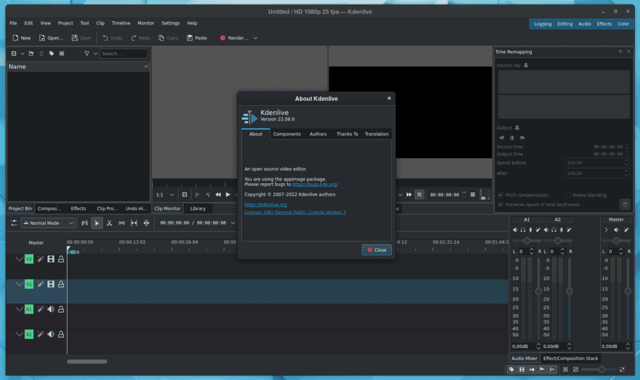640x380 pixels.
Task: Open the kdenlive.org website link
Action: click(266, 204)
